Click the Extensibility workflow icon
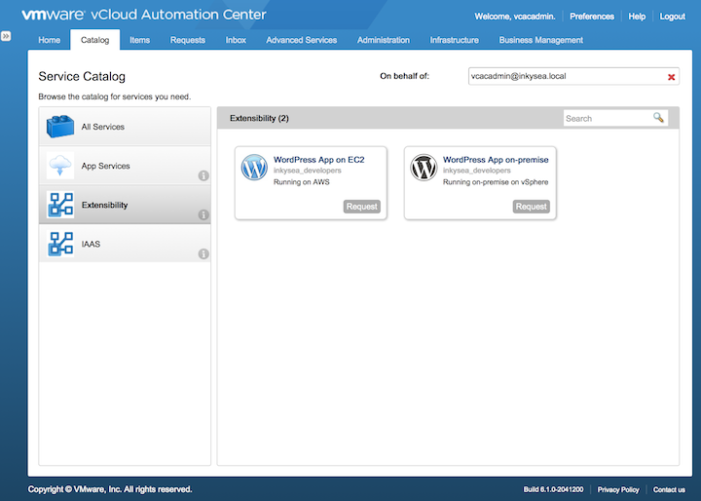Screen dimensions: 701x501 tap(60, 205)
